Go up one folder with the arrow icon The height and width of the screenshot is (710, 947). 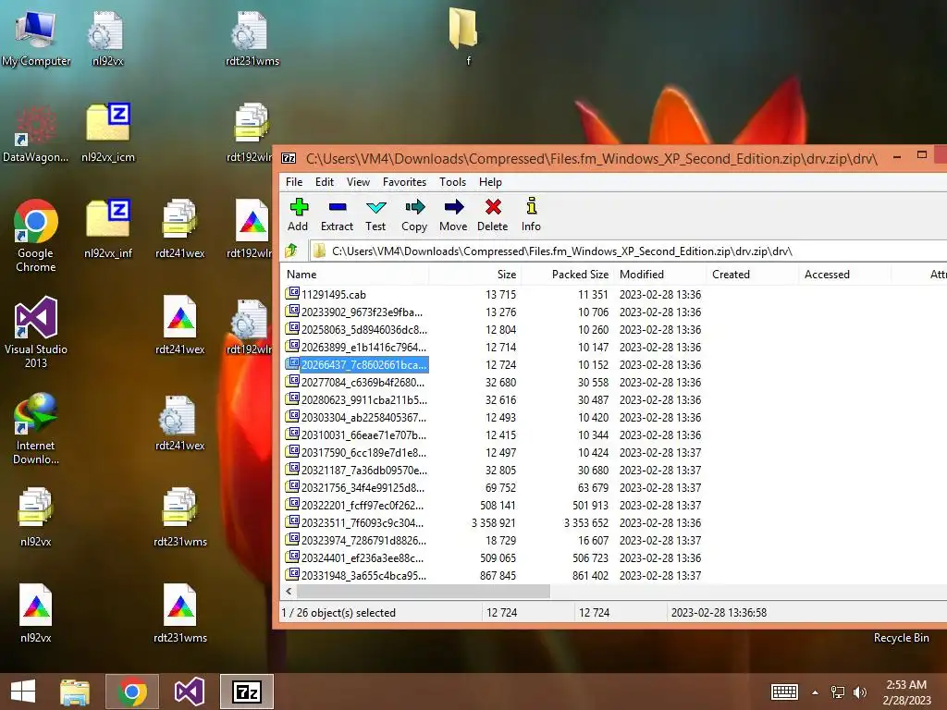[291, 250]
